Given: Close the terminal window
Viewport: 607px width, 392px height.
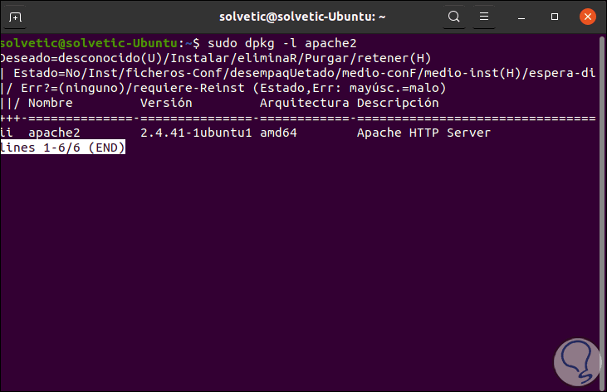Looking at the screenshot, I should coord(587,16).
